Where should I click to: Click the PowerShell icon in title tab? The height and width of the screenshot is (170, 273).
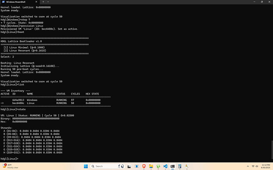(x=3, y=2)
